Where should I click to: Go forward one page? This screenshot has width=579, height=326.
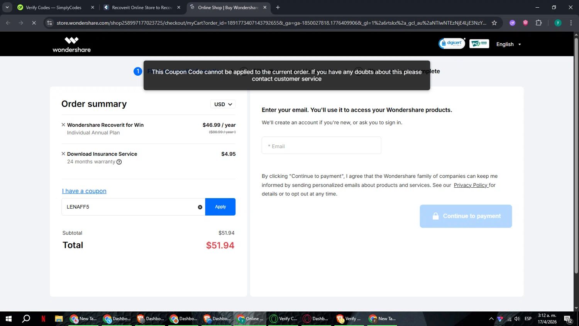(x=21, y=23)
